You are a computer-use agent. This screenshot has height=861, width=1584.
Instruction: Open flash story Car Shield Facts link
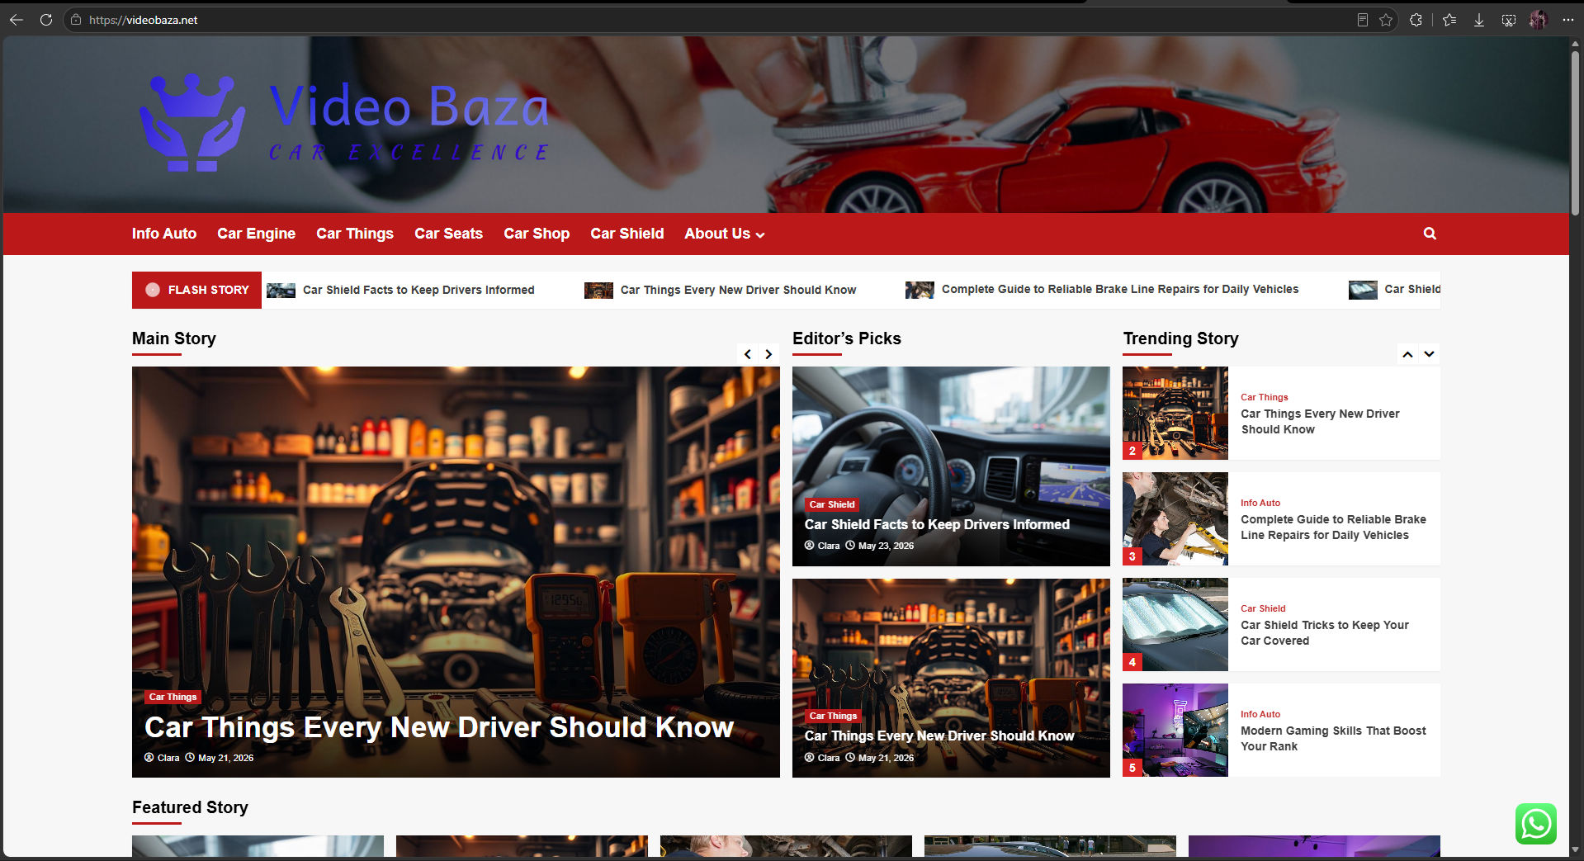[418, 290]
